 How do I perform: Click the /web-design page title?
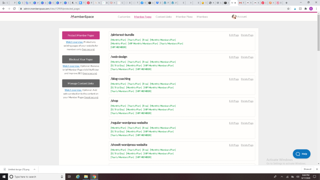click(119, 57)
